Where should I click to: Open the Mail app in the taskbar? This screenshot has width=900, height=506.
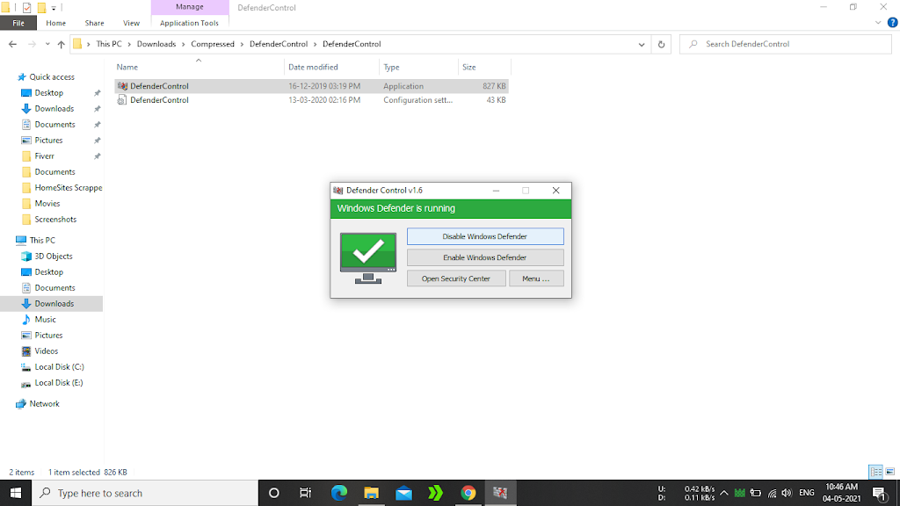point(403,493)
